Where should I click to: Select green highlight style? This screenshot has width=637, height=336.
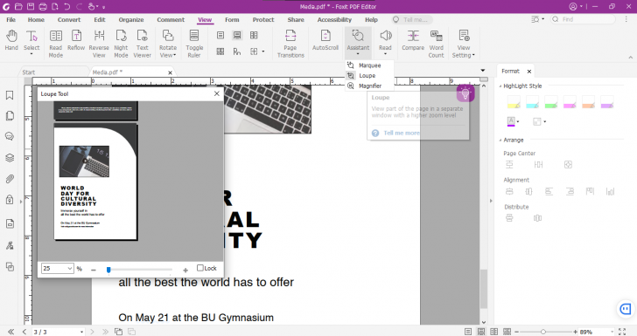point(551,102)
